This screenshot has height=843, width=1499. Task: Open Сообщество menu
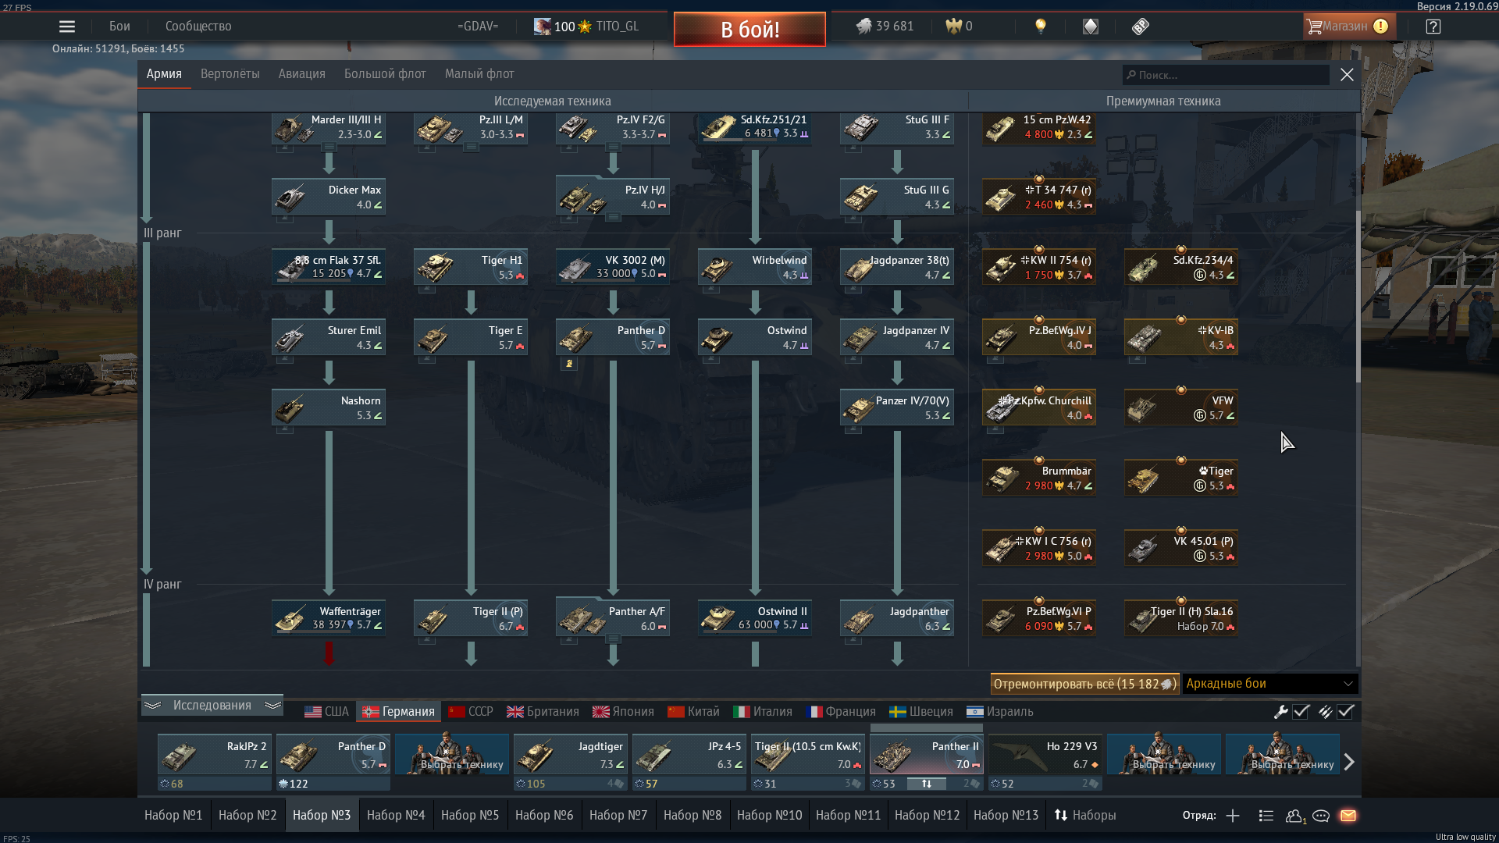click(198, 27)
